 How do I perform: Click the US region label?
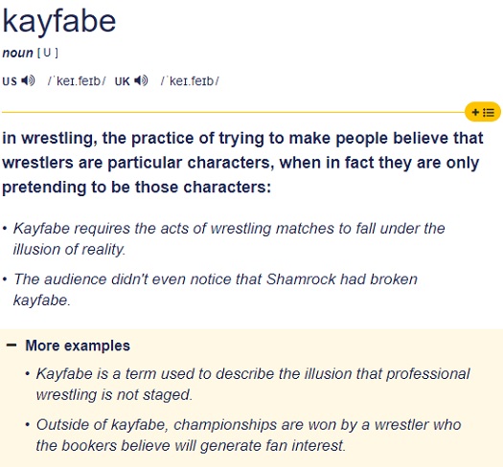(10, 81)
